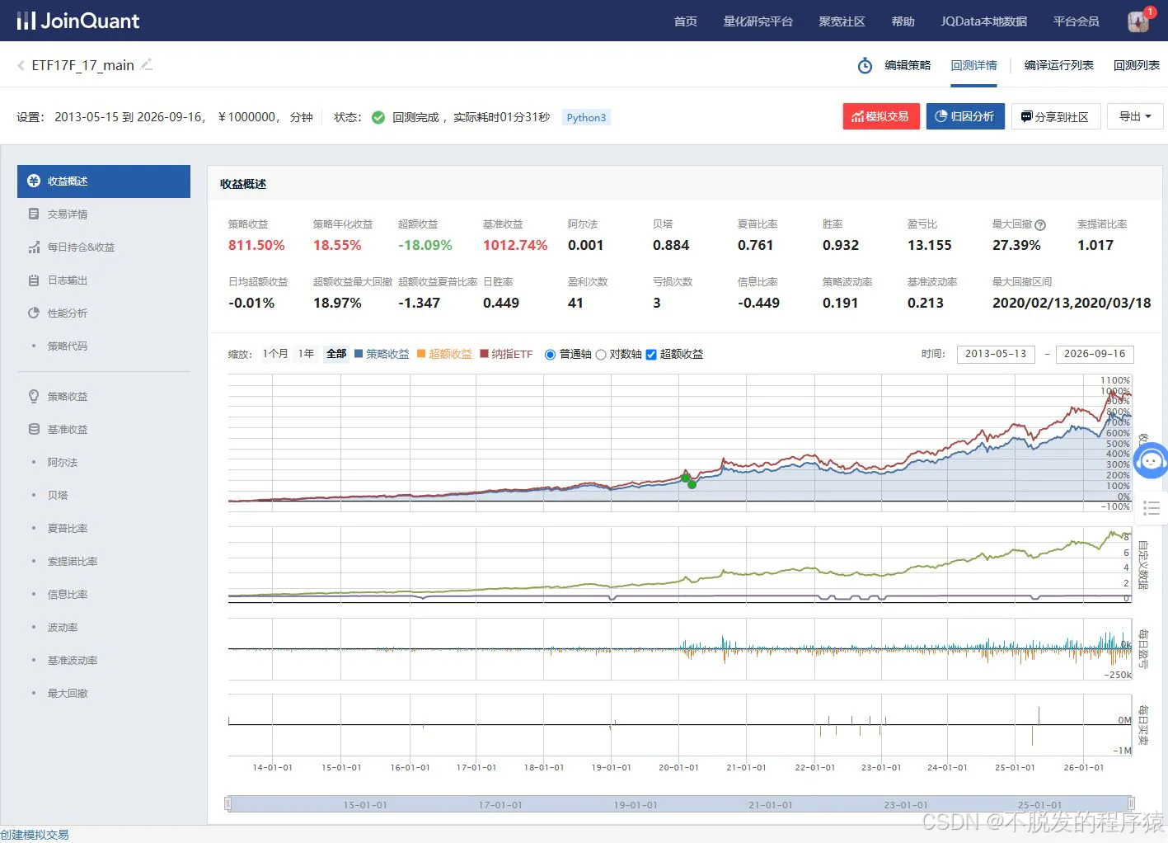Open the 导出 dropdown

click(1135, 116)
